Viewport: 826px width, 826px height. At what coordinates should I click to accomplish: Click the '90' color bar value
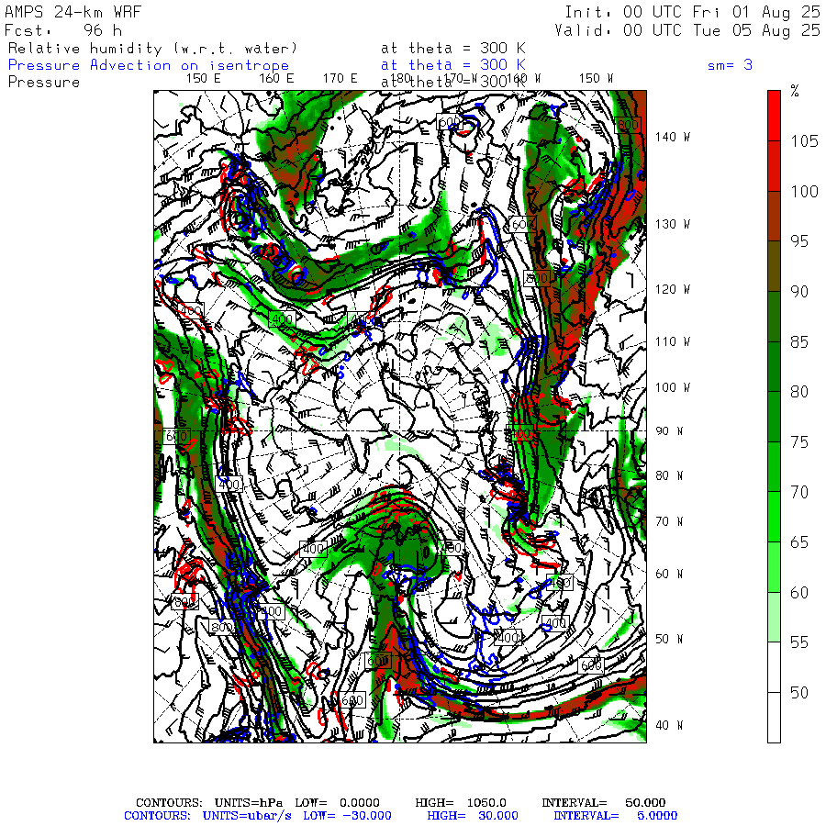[x=799, y=291]
